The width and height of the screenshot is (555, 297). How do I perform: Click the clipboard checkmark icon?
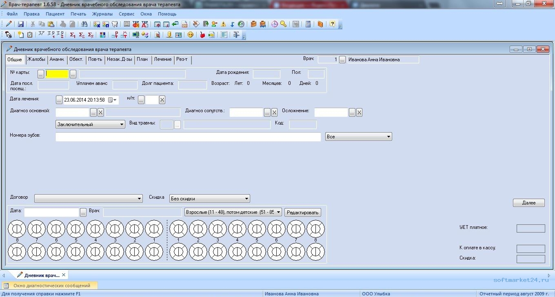coord(30,35)
